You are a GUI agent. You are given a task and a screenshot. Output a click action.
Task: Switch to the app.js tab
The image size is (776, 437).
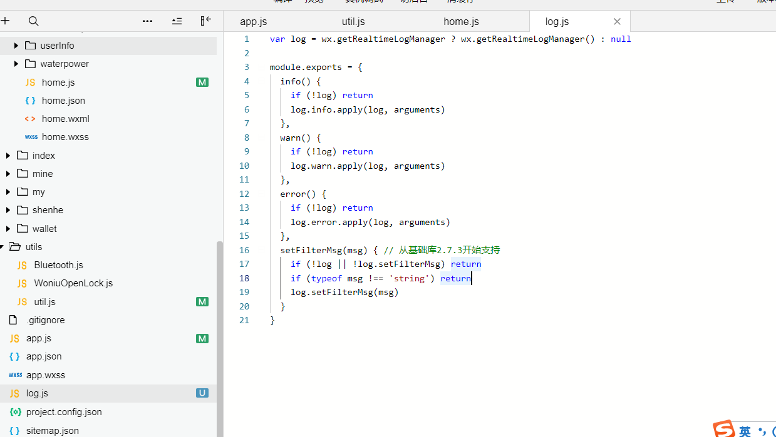(x=254, y=21)
